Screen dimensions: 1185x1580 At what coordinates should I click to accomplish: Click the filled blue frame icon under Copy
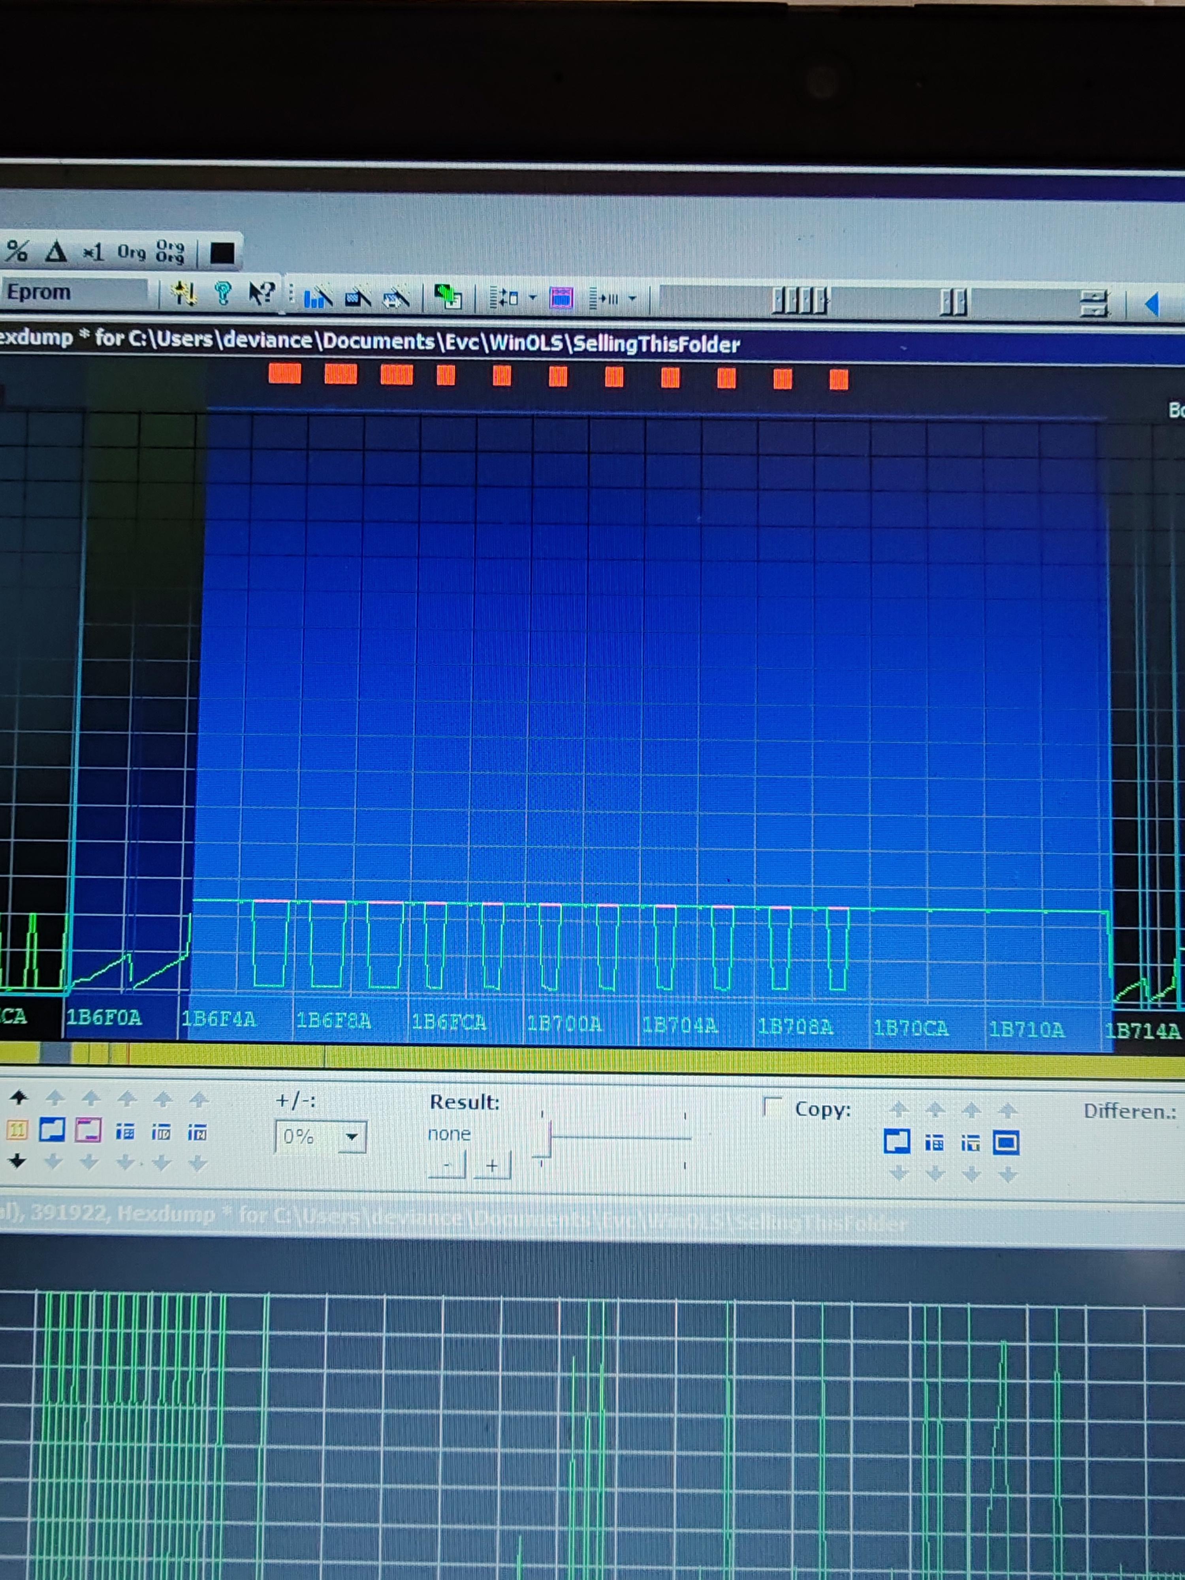[x=1006, y=1143]
